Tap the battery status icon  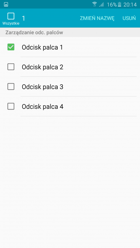tap(119, 5)
